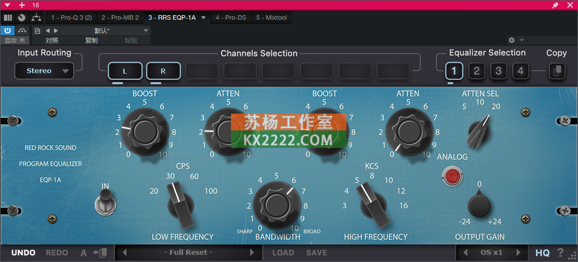
Task: Open the routing tree icon
Action: [35, 17]
